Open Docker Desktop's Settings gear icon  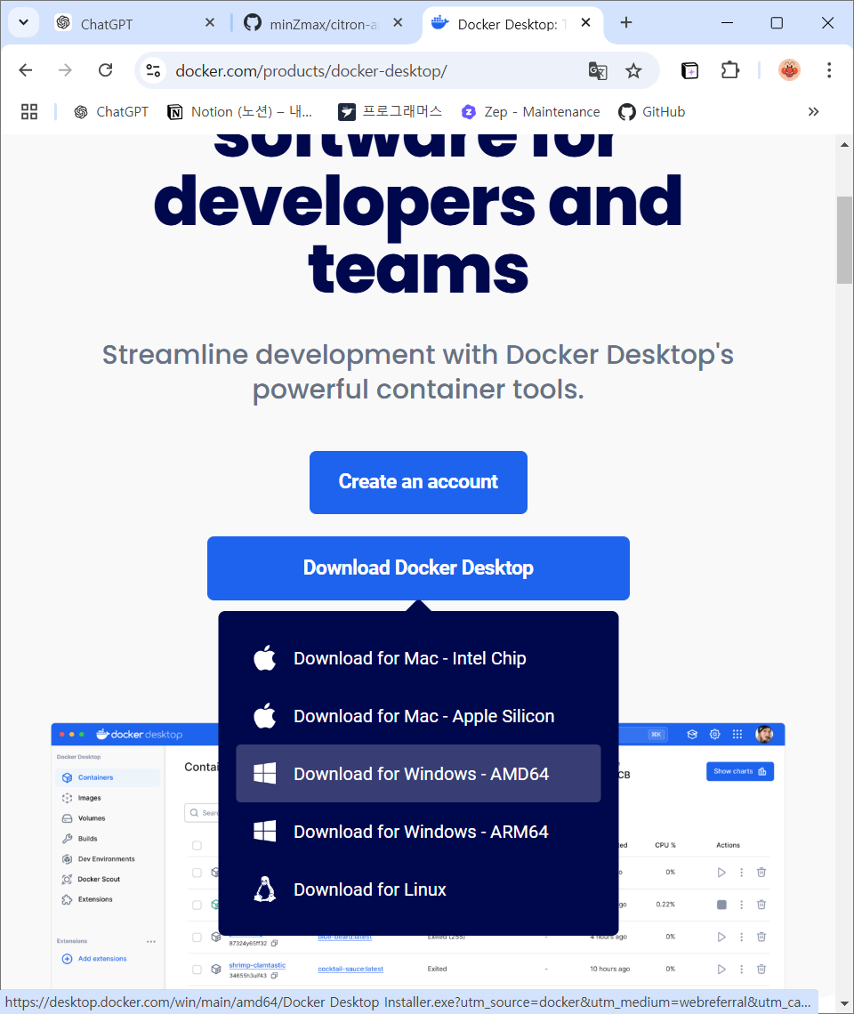(x=714, y=734)
